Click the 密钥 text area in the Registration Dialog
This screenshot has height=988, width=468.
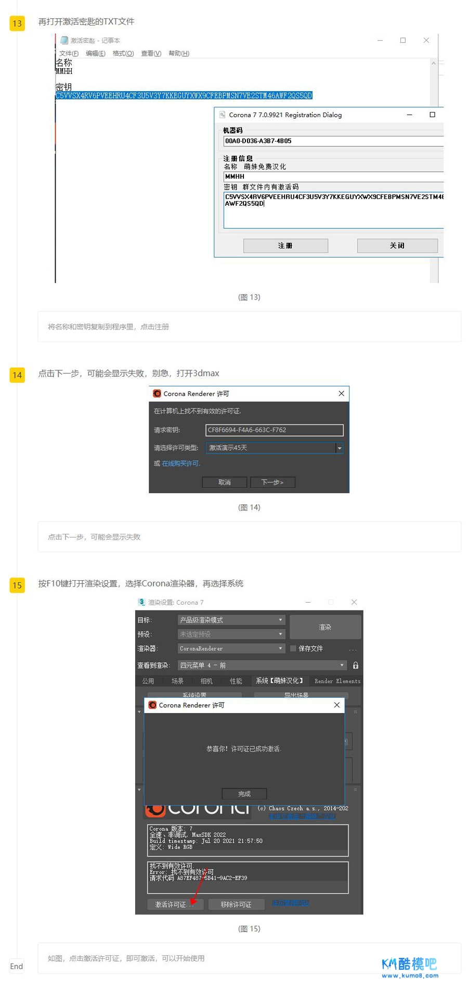click(333, 210)
